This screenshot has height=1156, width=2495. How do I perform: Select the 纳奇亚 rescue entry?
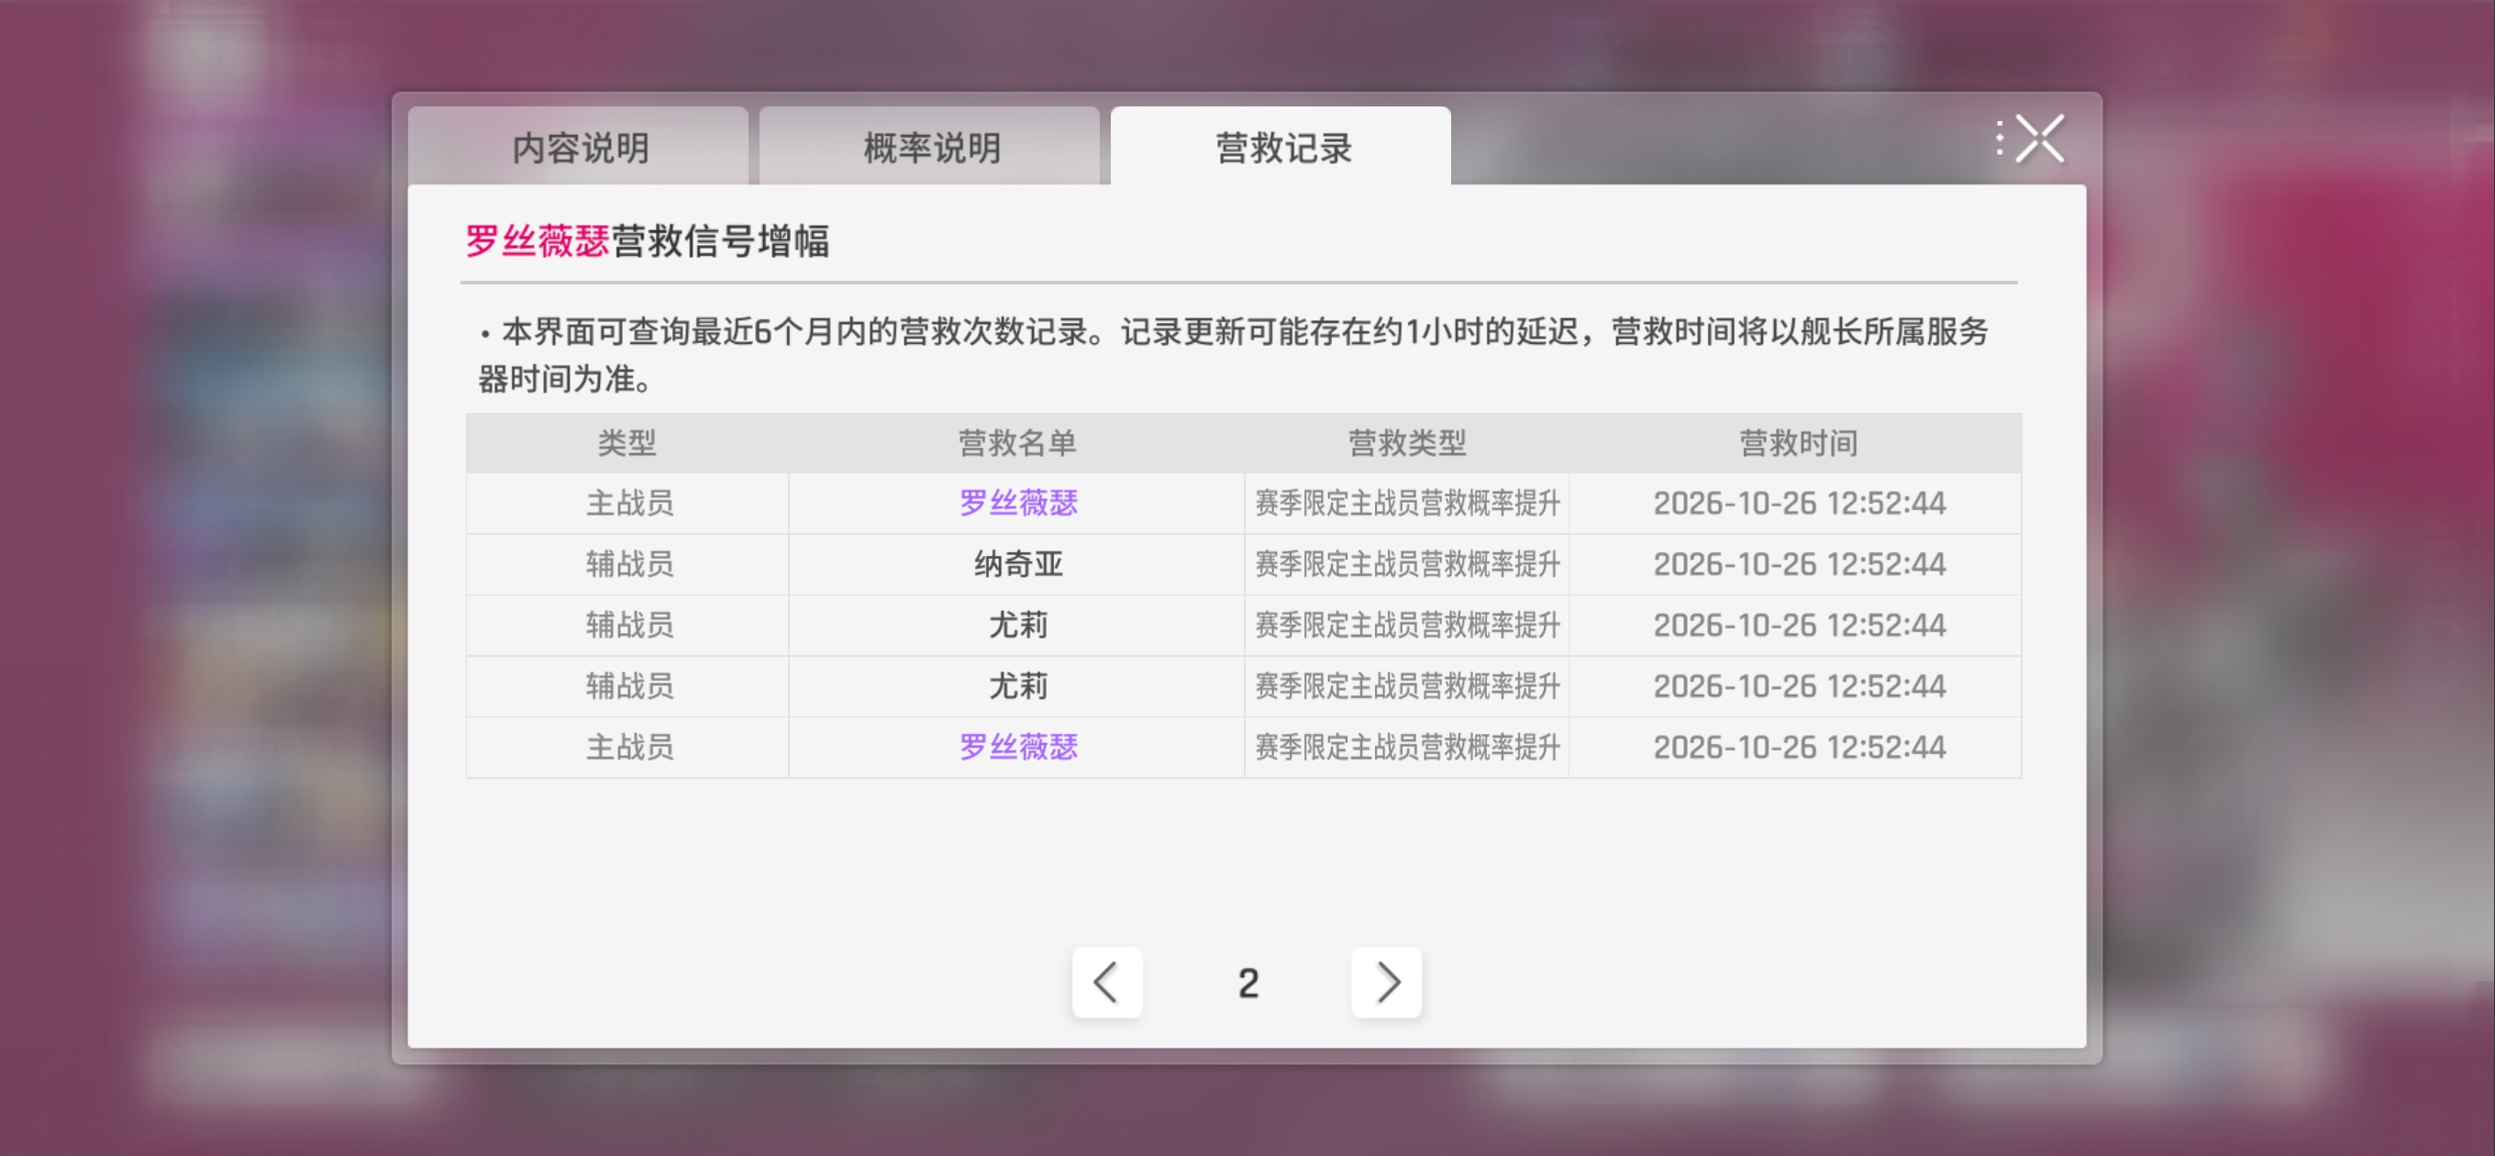[x=1018, y=564]
